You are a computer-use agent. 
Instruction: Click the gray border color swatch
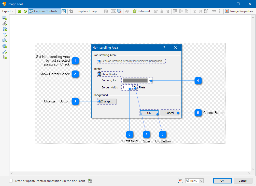click(x=135, y=81)
